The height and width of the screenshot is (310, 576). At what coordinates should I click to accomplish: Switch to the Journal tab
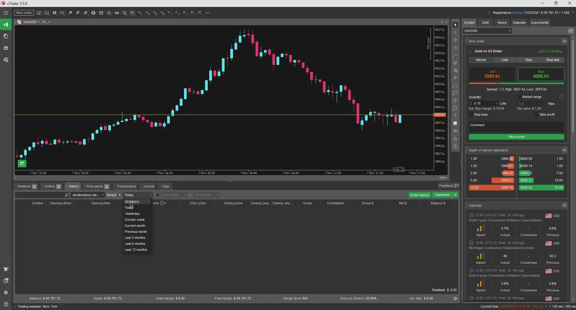(x=148, y=186)
